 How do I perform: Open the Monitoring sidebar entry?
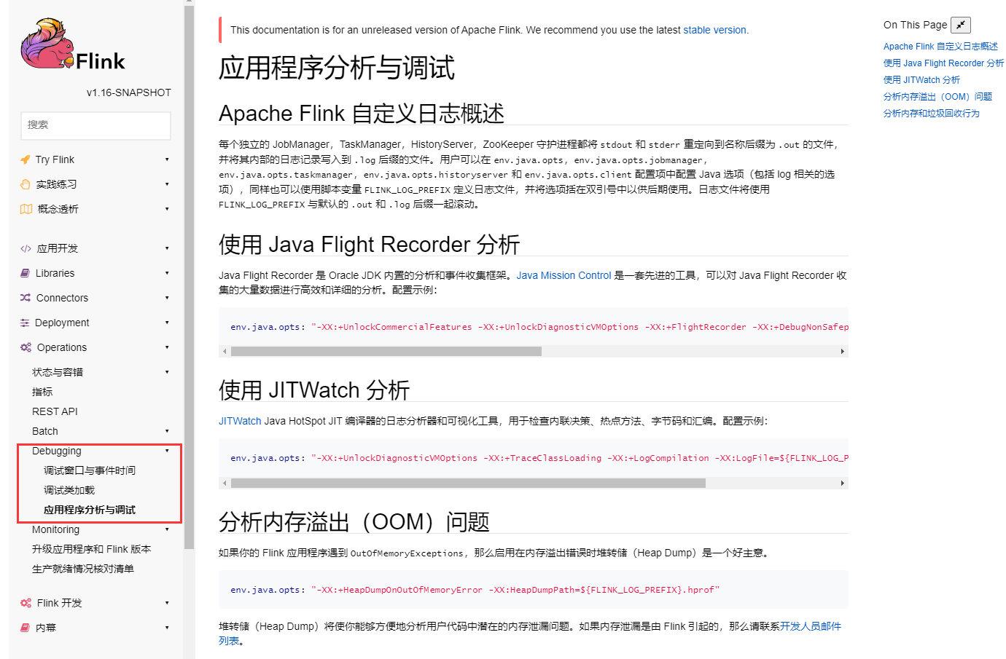point(55,529)
